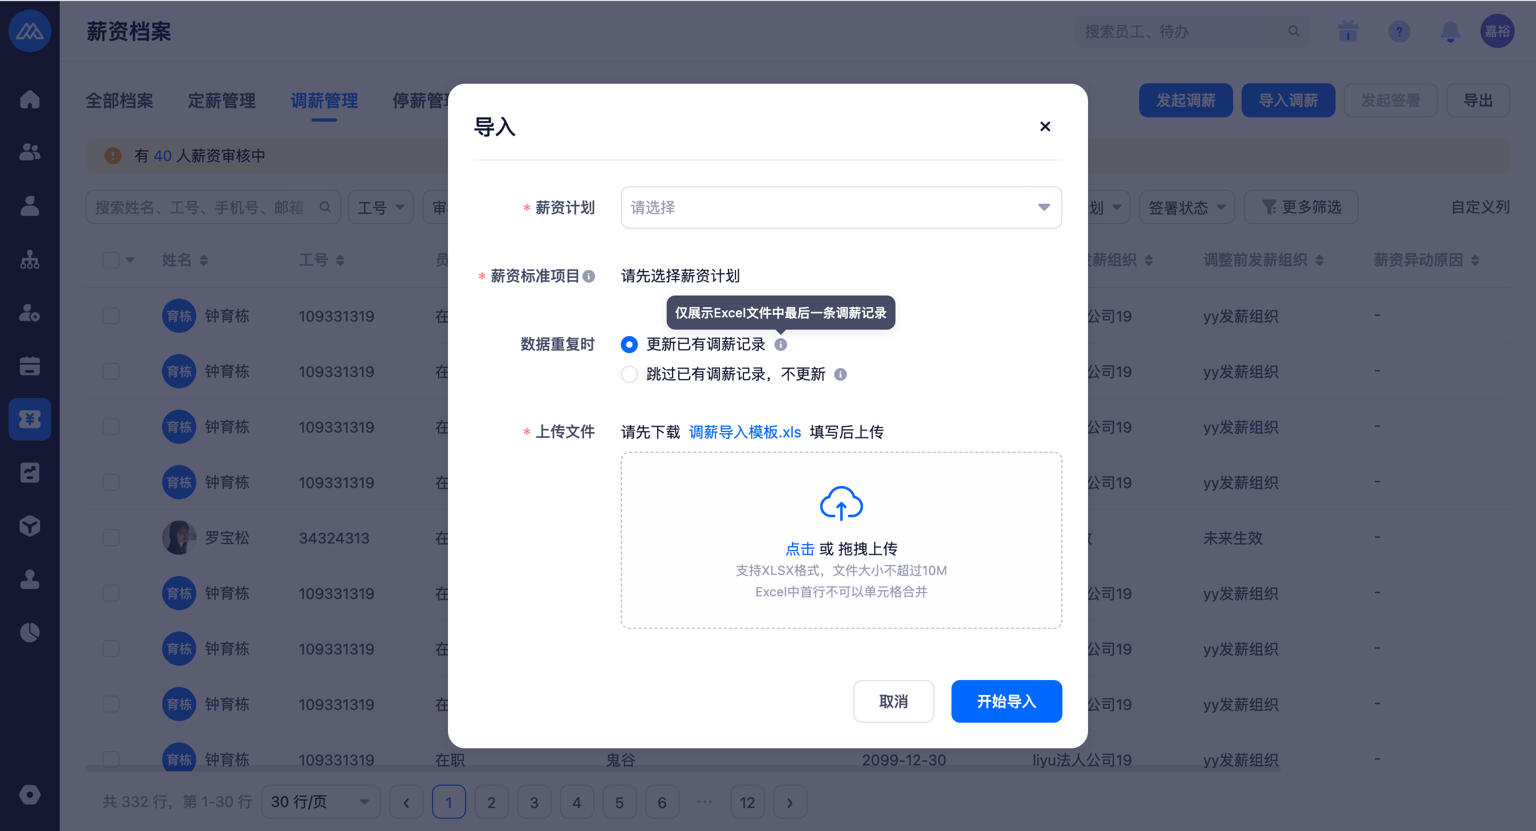Switch to the 全部档案 tab
This screenshot has height=831, width=1536.
pyautogui.click(x=119, y=100)
